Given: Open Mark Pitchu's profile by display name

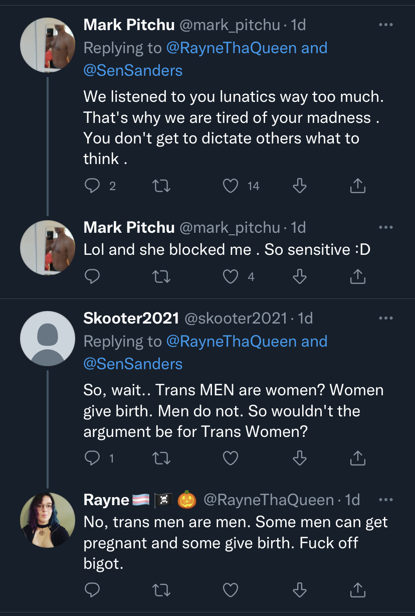Looking at the screenshot, I should [129, 25].
